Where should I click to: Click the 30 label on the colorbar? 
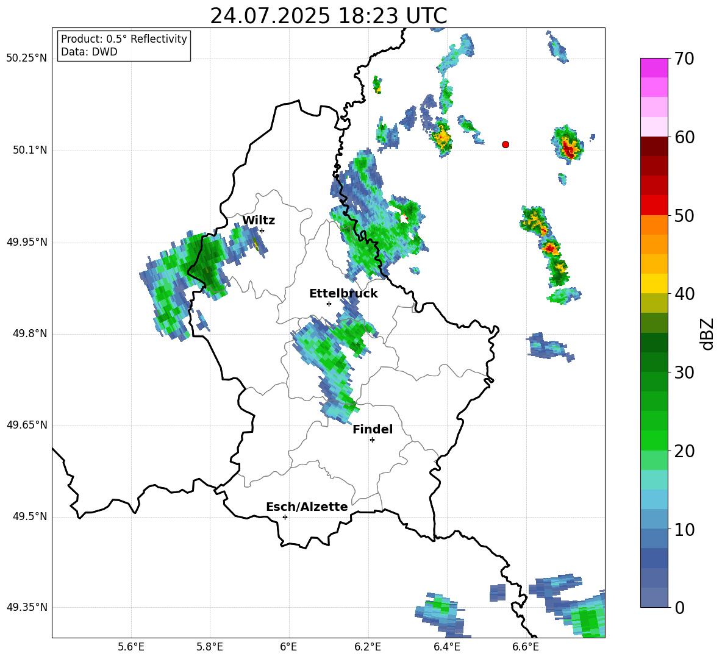pyautogui.click(x=685, y=372)
